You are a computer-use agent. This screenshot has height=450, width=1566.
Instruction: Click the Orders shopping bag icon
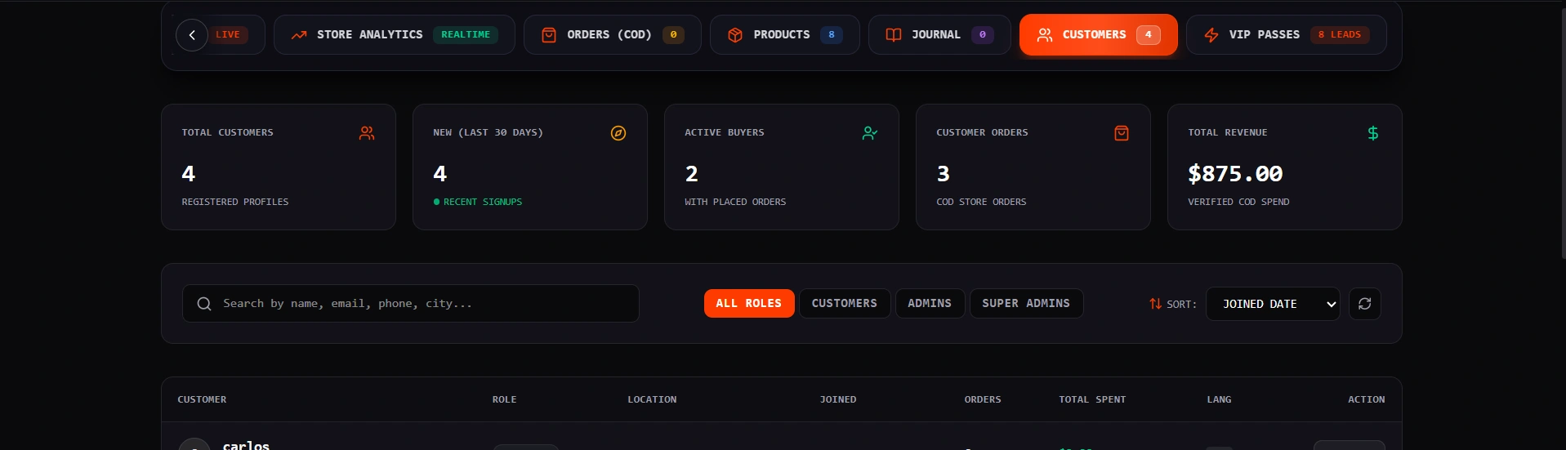coord(549,35)
